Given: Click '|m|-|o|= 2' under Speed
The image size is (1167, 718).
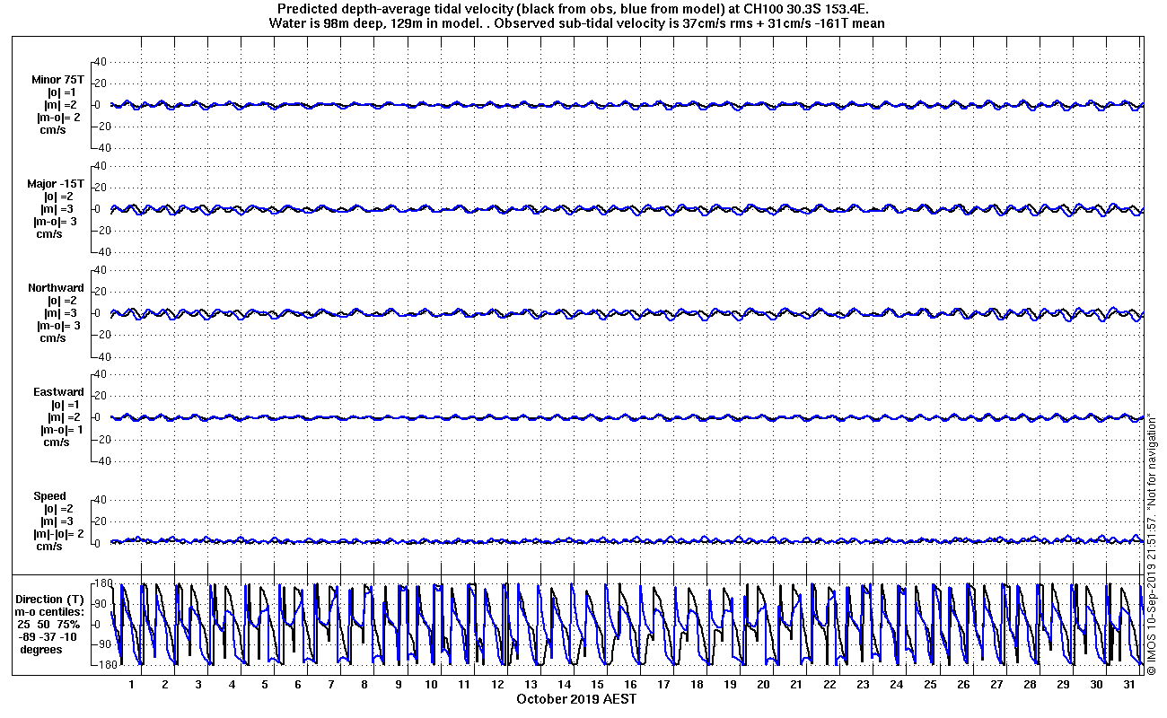Looking at the screenshot, I should tap(57, 534).
